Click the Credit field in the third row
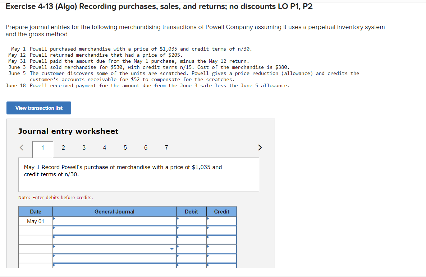This screenshot has height=277, width=426. [221, 239]
